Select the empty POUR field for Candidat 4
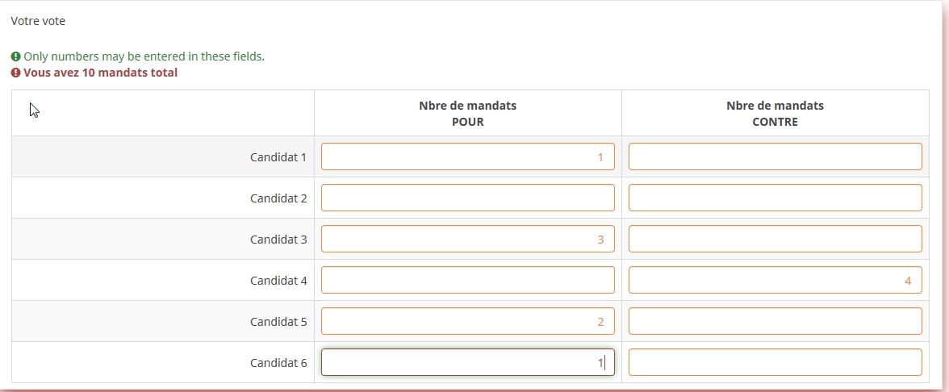This screenshot has height=392, width=949. pyautogui.click(x=467, y=280)
